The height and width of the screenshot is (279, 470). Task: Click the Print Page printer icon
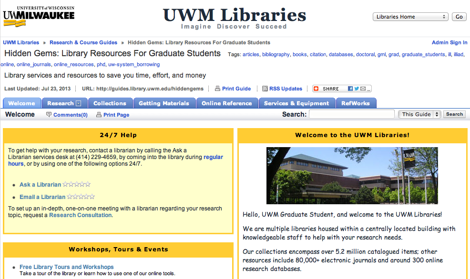point(99,114)
